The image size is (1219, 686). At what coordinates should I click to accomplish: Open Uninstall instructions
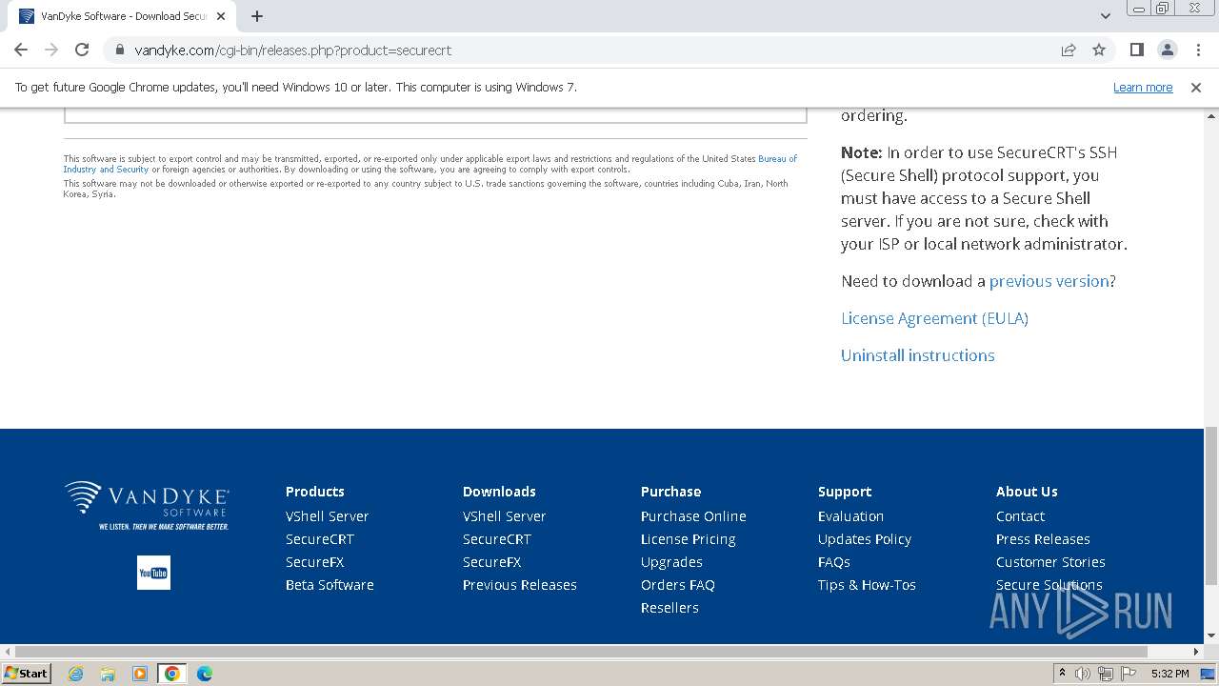point(918,355)
